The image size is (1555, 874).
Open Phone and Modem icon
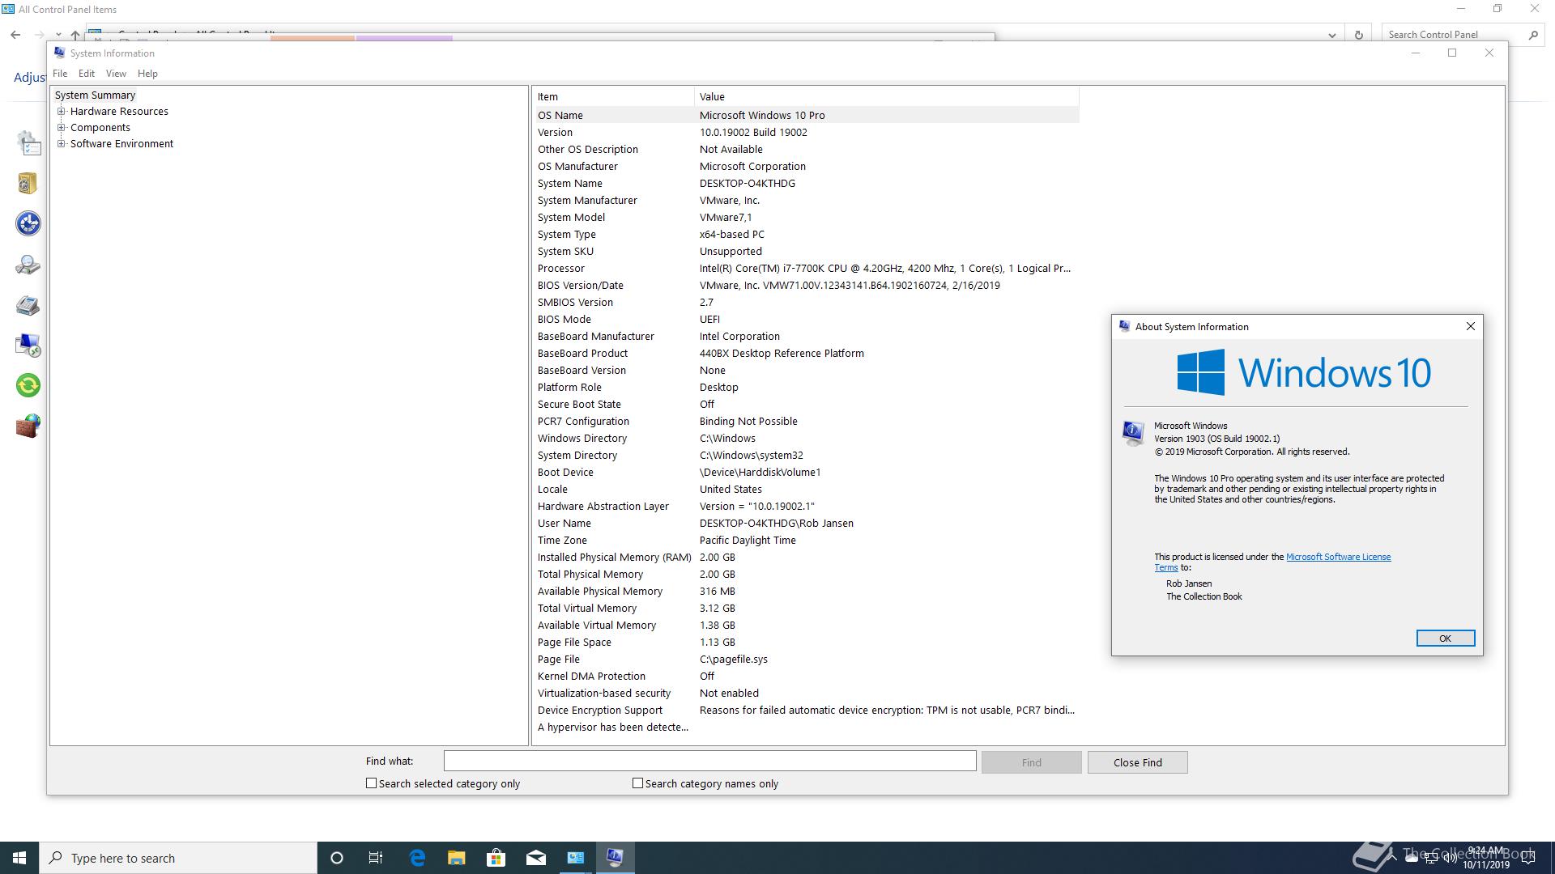(28, 305)
